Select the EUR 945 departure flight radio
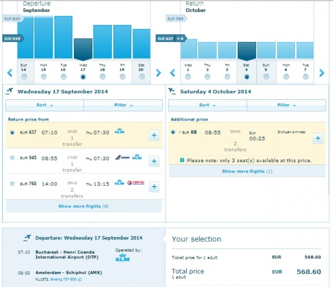The width and height of the screenshot is (333, 287). [12, 158]
